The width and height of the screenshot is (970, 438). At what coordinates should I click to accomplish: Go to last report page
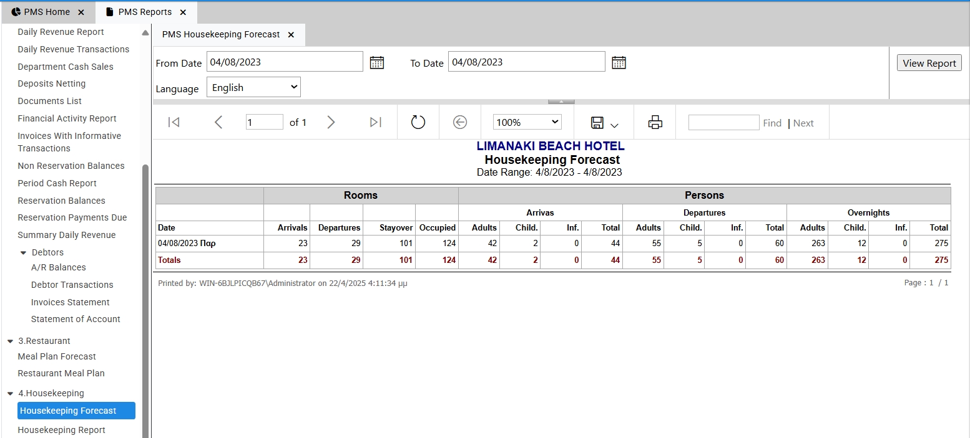coord(376,122)
